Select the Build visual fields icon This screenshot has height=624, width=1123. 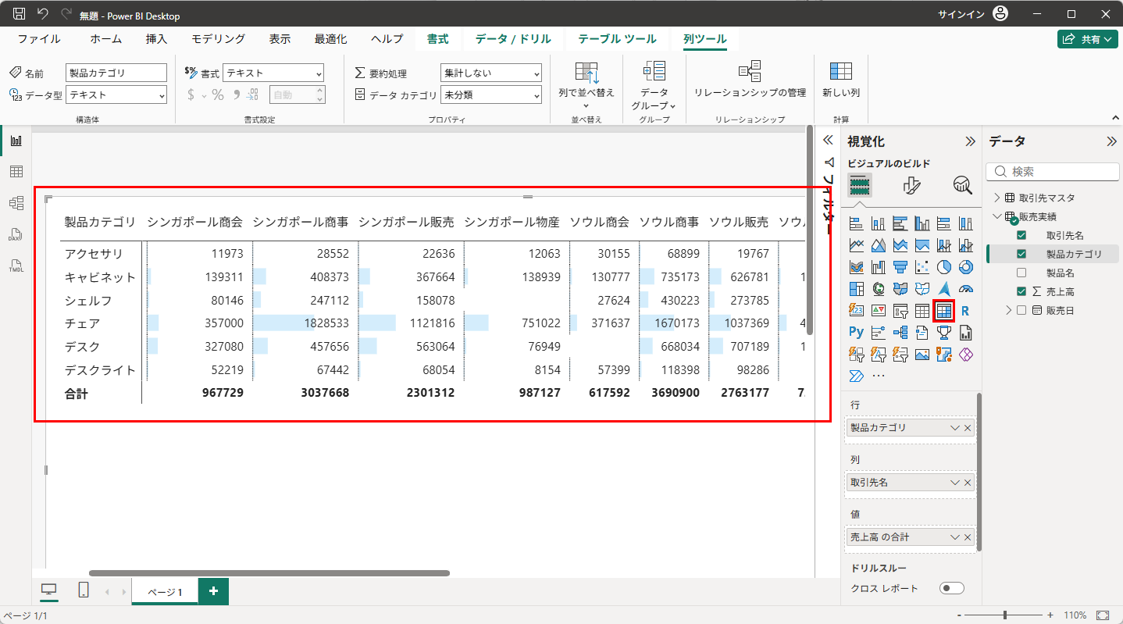click(860, 185)
